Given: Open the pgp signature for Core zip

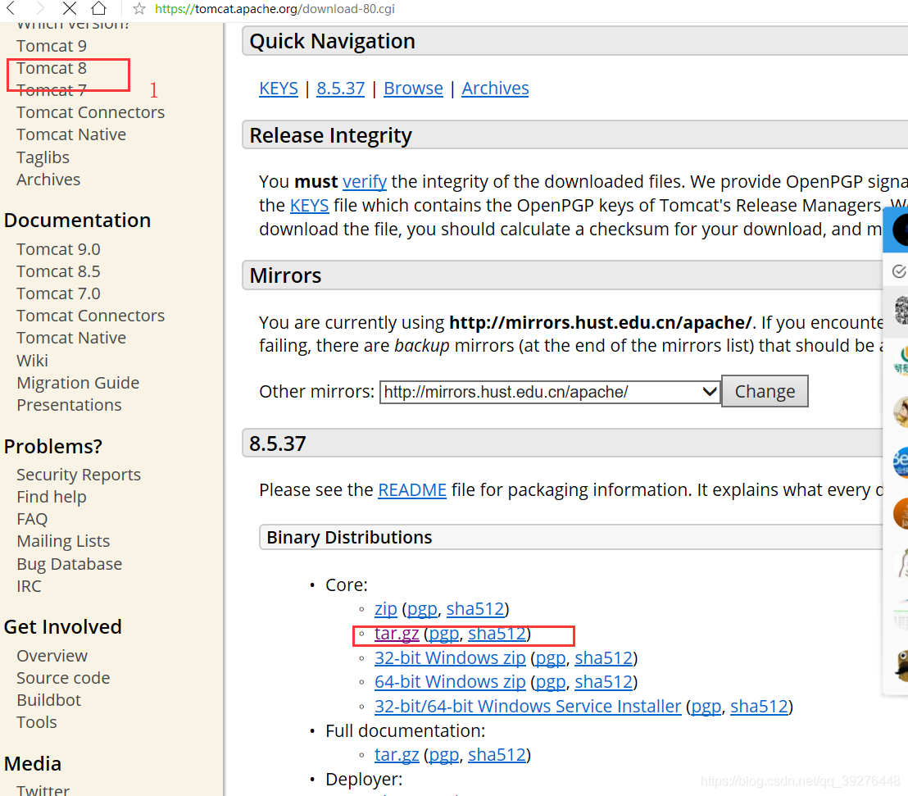Looking at the screenshot, I should 422,609.
